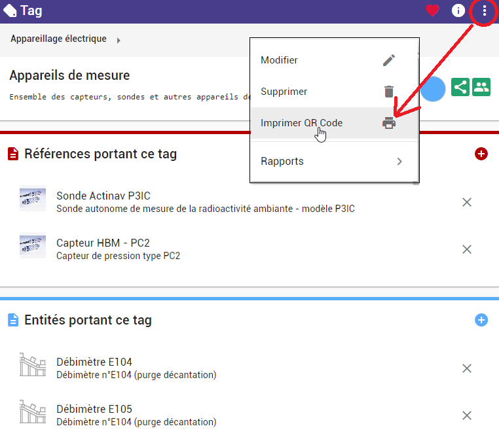Open Capteur HBM - PC2 thumbnail
This screenshot has height=439, width=499.
coord(33,245)
